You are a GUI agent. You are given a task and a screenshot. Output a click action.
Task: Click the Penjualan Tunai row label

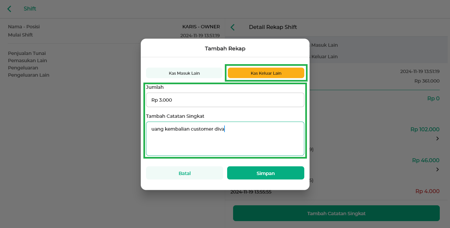[x=27, y=53]
